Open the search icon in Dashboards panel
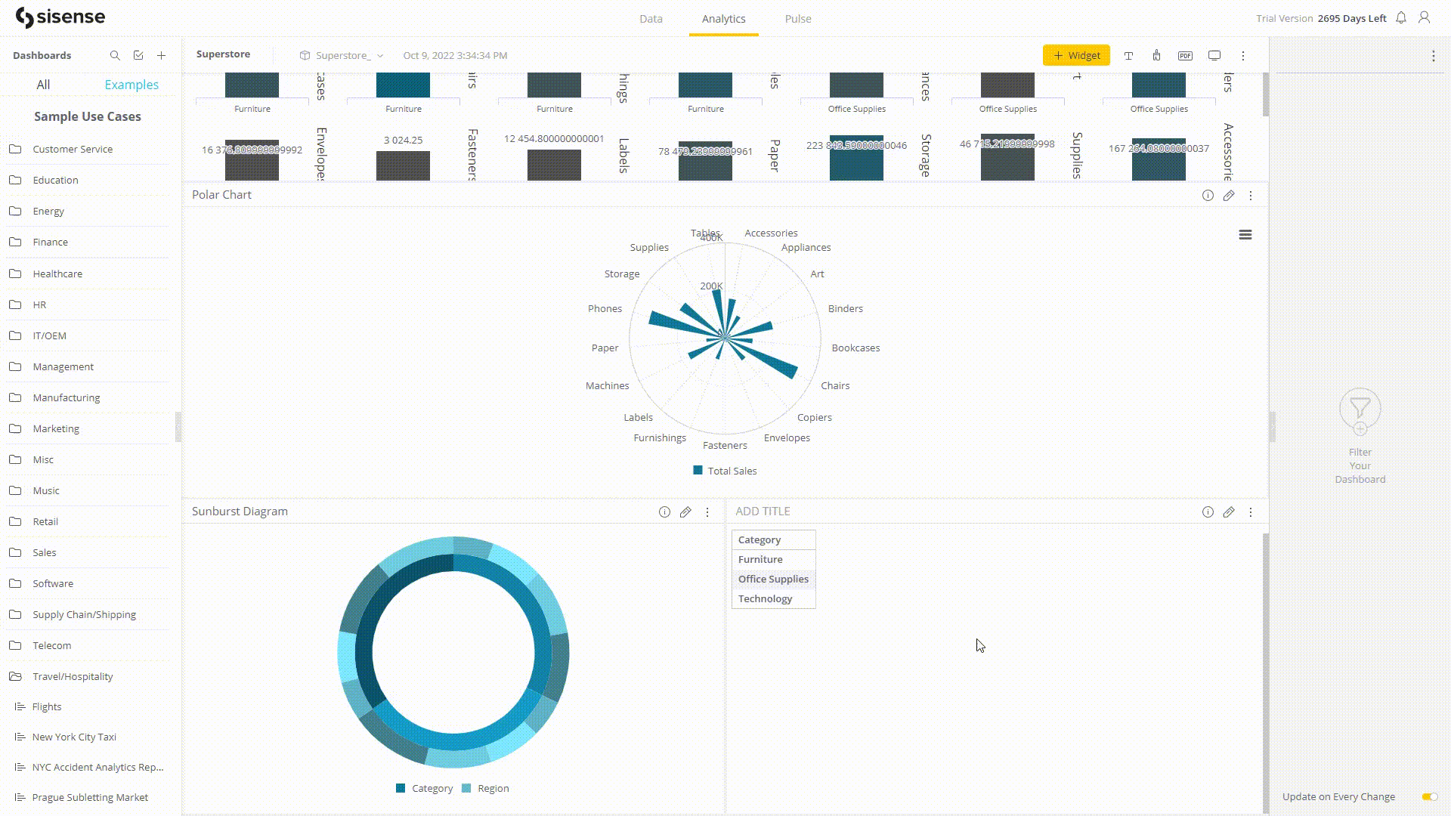The image size is (1451, 816). [x=115, y=55]
